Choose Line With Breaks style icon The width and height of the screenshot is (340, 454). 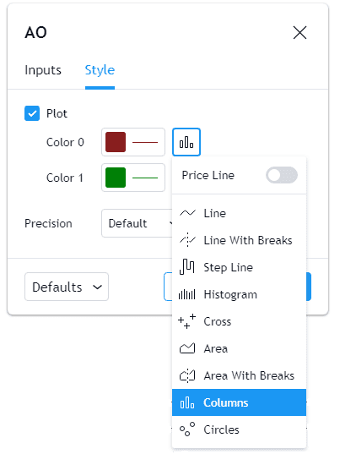pyautogui.click(x=187, y=240)
